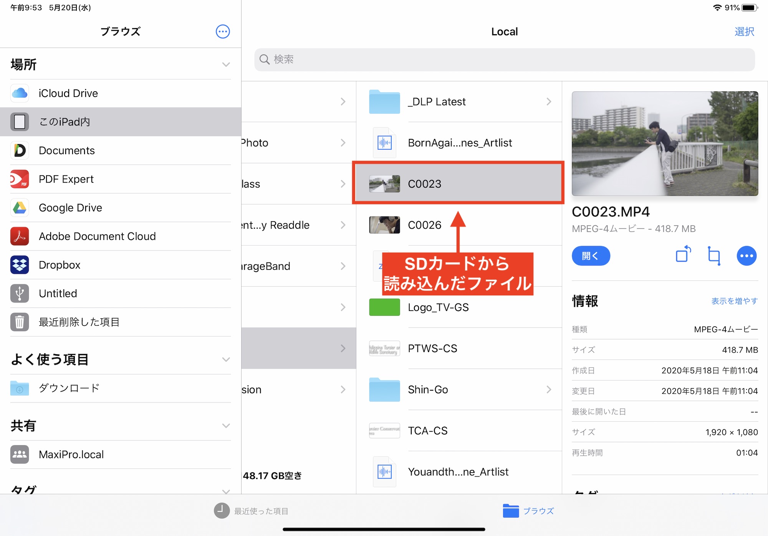Collapse the 場所 section

pos(226,64)
